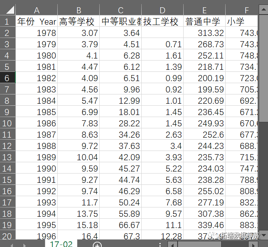This screenshot has width=268, height=247.
Task: Click cell value 252.6
Action: (204, 134)
